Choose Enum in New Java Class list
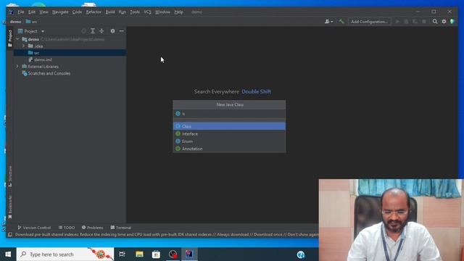The image size is (464, 261). tap(229, 141)
